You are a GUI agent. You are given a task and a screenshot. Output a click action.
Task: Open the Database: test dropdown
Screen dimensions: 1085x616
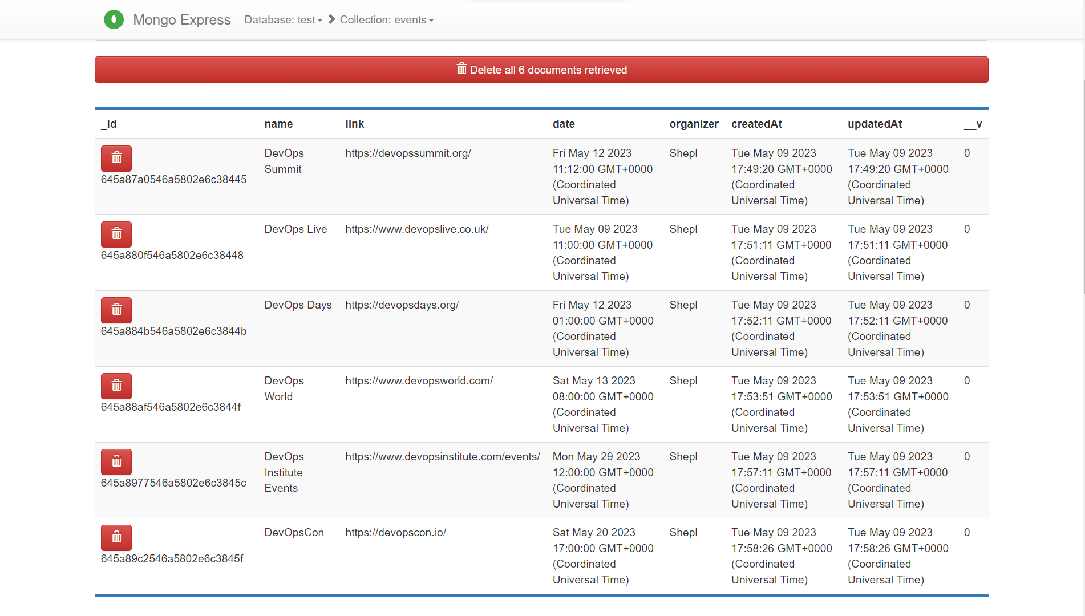pyautogui.click(x=284, y=20)
